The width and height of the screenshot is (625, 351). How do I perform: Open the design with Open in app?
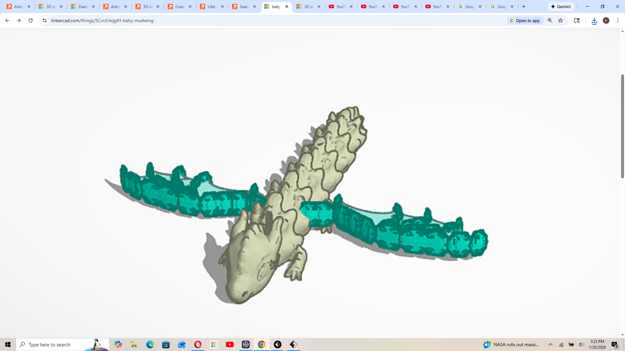525,20
